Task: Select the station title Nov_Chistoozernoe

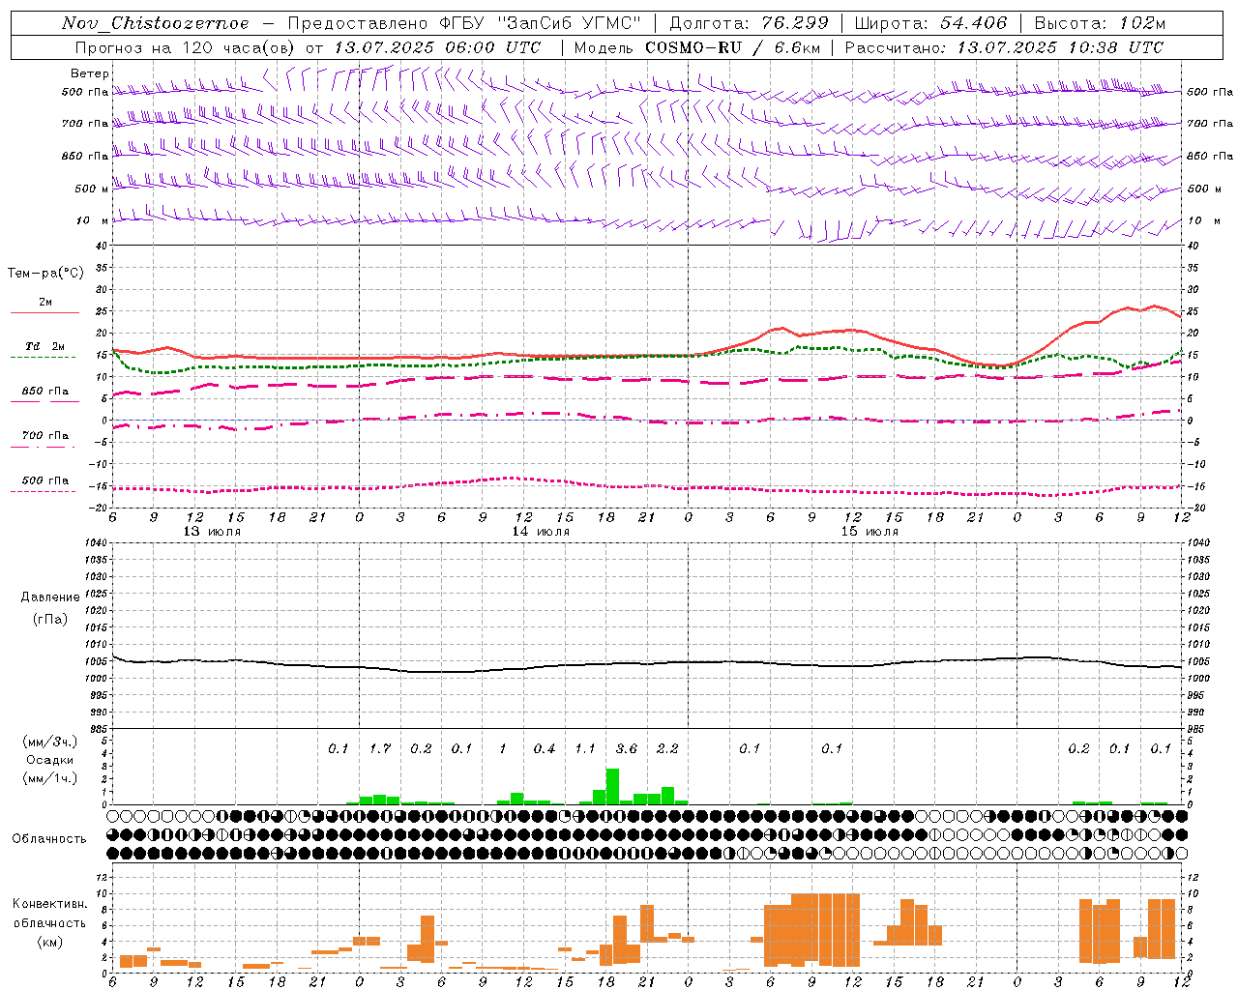Action: (156, 23)
